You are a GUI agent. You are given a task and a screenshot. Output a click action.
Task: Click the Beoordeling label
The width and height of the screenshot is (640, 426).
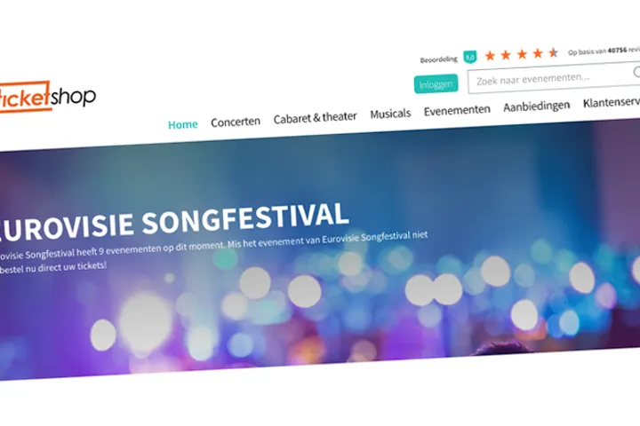[x=439, y=59]
